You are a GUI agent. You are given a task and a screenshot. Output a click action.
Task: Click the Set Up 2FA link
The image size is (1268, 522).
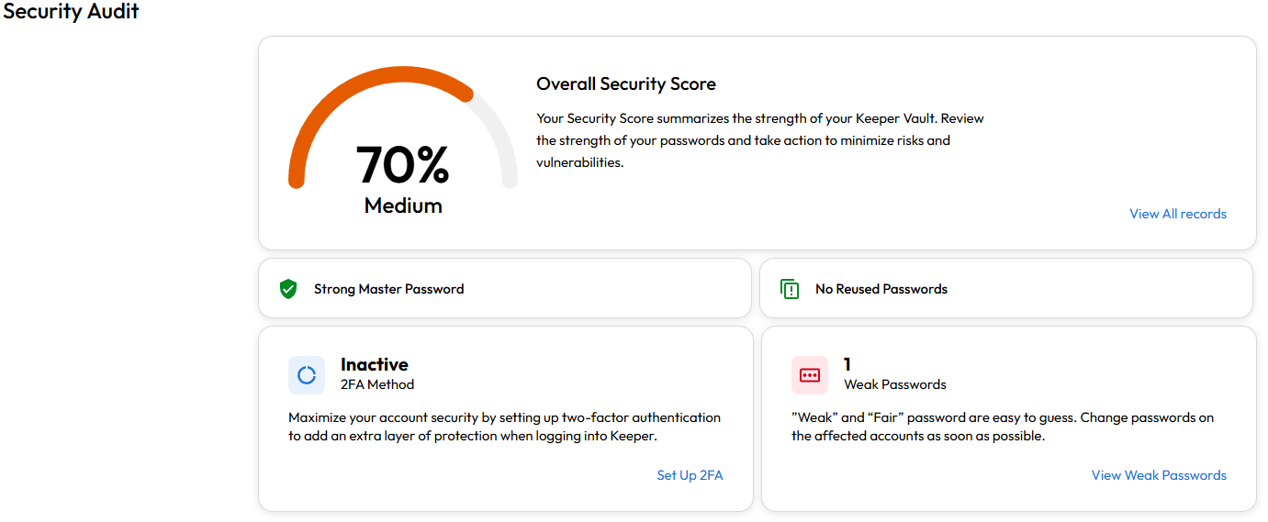690,475
